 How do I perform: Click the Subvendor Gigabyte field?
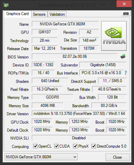click(103, 65)
